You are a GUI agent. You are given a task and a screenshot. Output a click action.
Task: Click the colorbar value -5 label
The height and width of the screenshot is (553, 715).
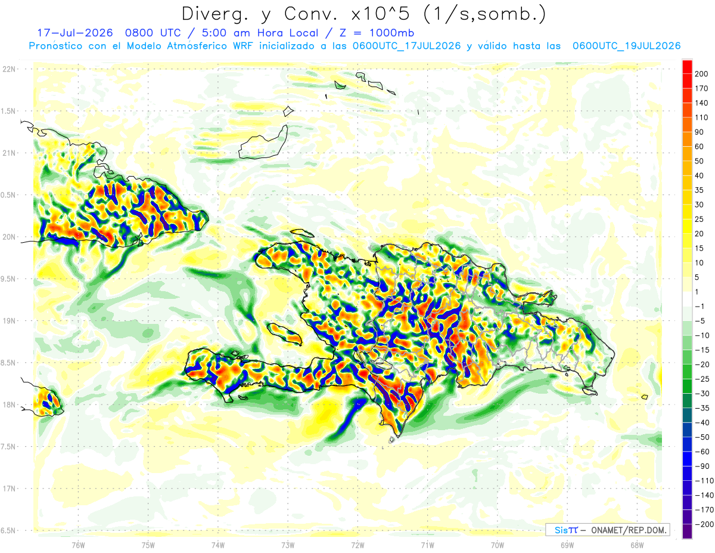coord(701,320)
